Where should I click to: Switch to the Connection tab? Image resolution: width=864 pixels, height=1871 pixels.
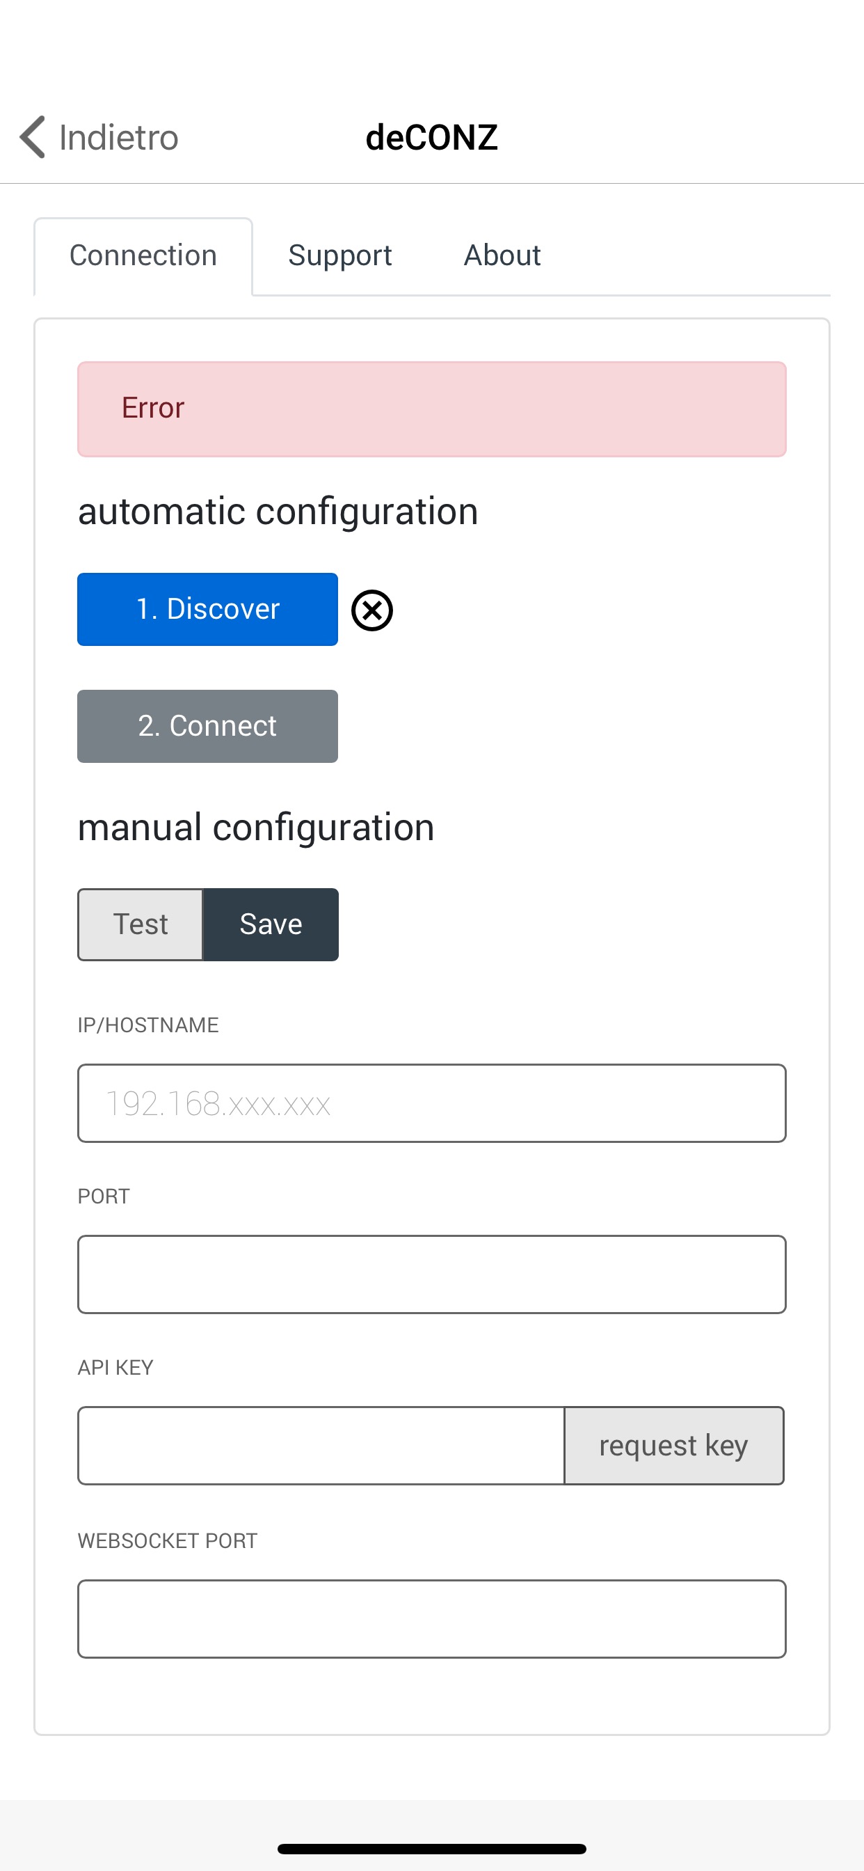[x=143, y=255]
